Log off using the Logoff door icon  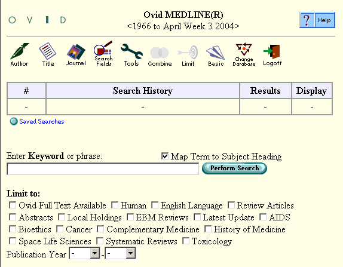pyautogui.click(x=272, y=55)
